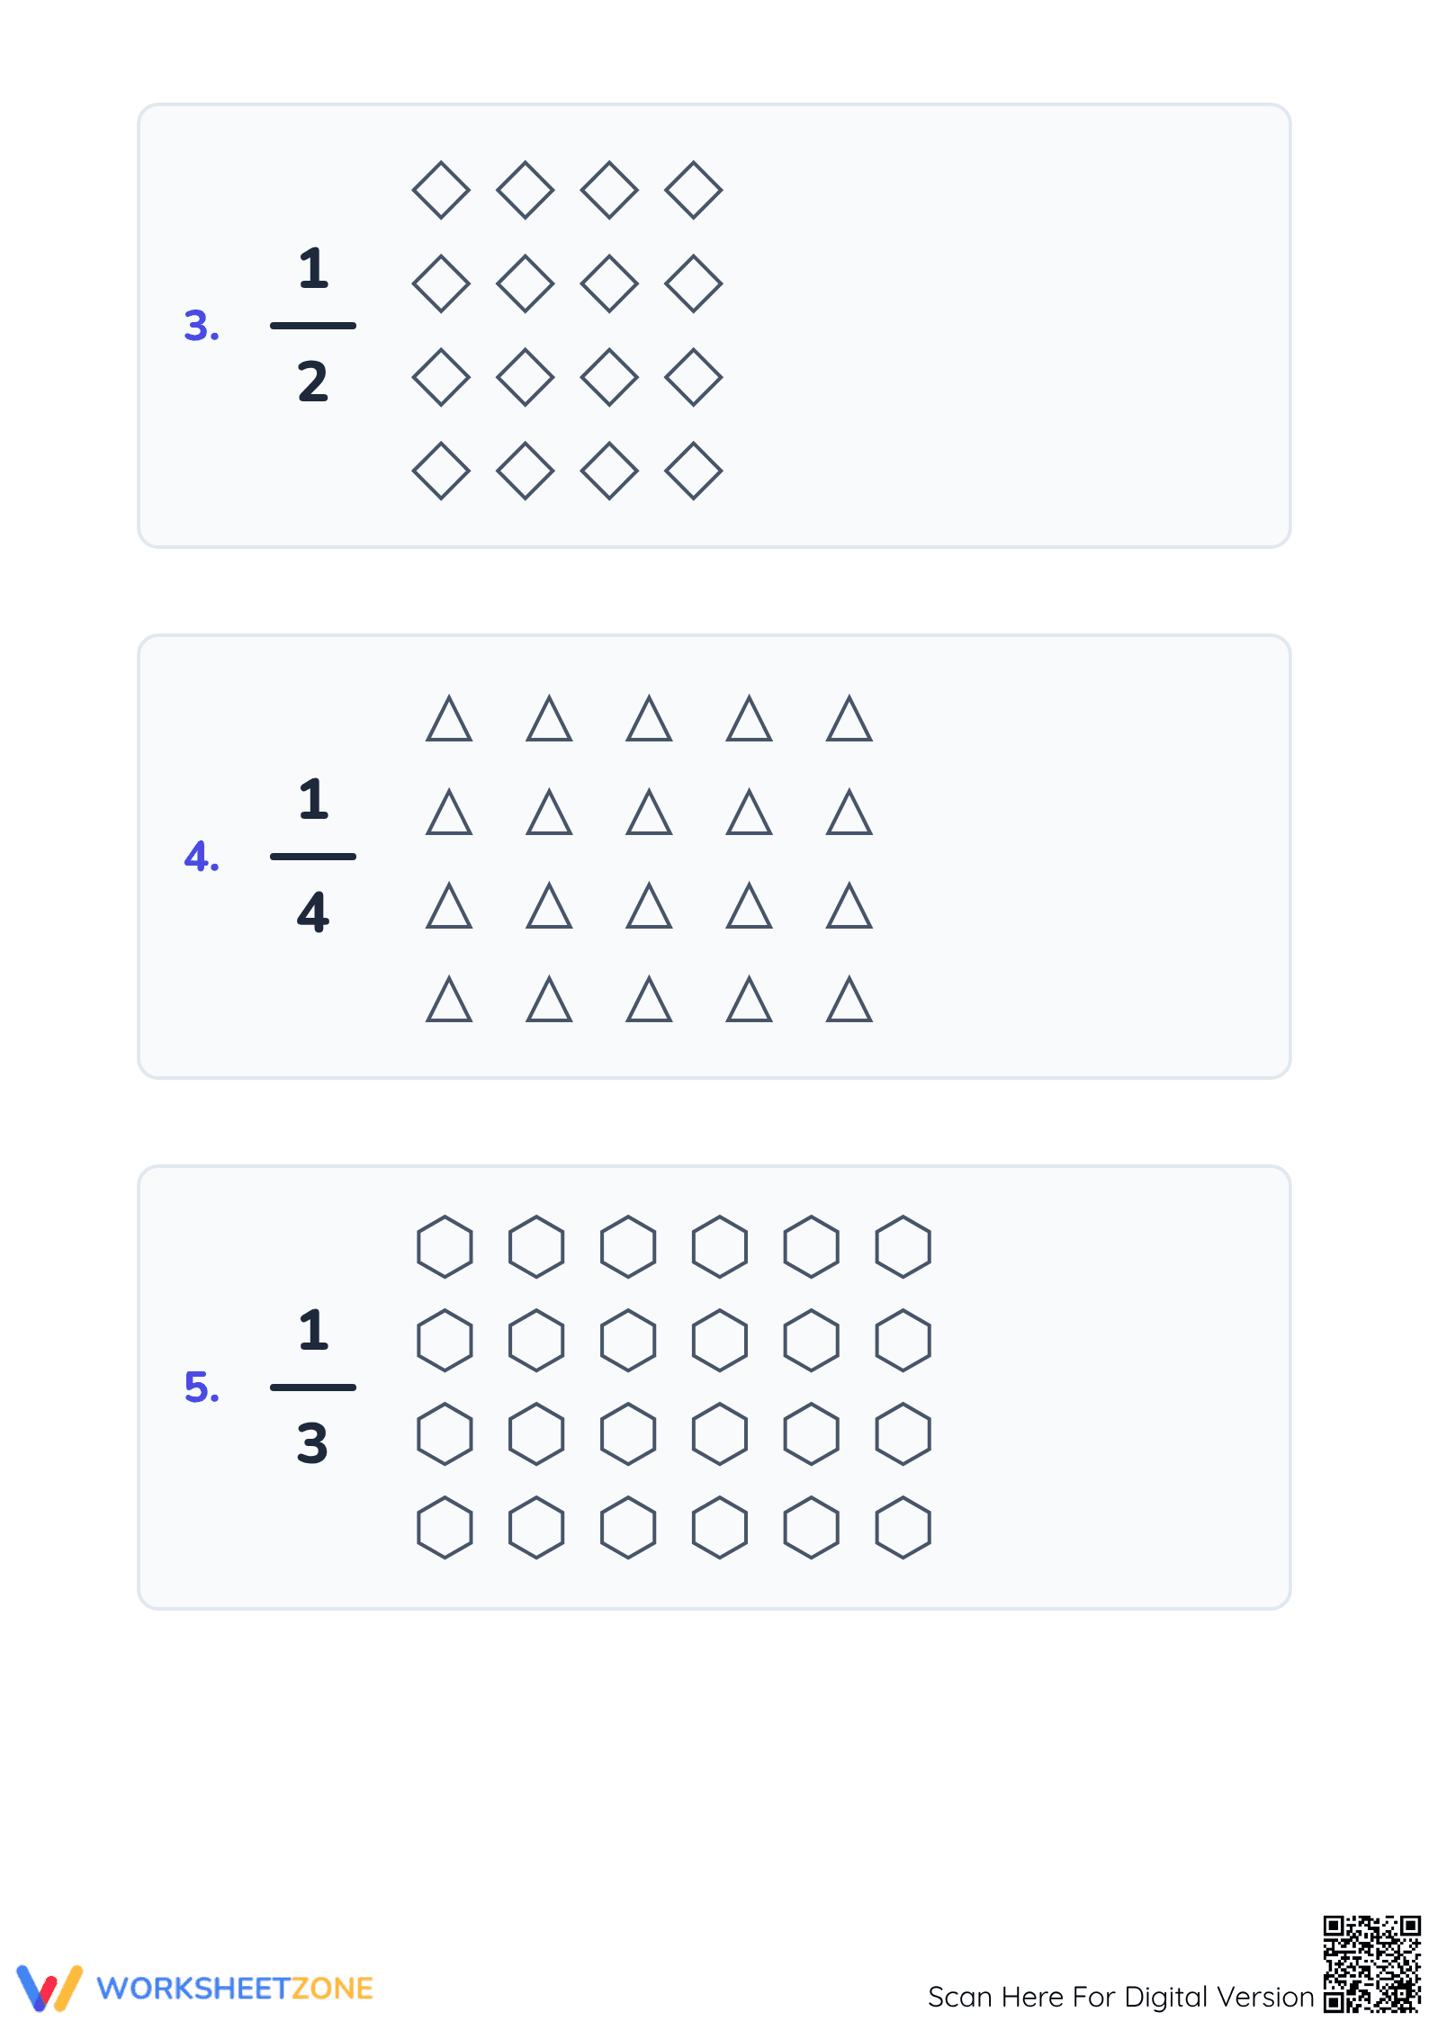Click the question number 5 label
The image size is (1429, 2021).
(x=202, y=1388)
